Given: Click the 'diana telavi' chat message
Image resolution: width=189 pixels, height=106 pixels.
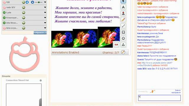Looking at the screenshot, I should (x=157, y=56).
